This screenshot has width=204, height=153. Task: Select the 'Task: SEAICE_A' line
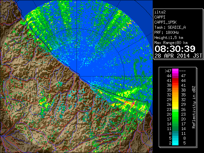170,27
